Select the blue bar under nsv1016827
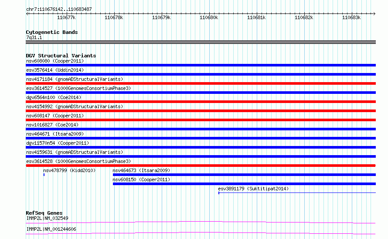Screen dimensions: 388x239 pyautogui.click(x=201, y=129)
